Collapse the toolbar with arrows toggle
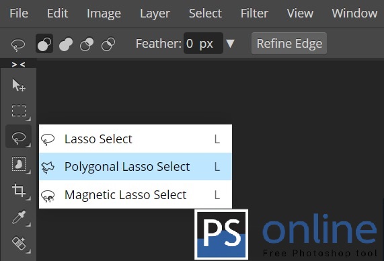Image resolution: width=384 pixels, height=261 pixels. coord(18,65)
